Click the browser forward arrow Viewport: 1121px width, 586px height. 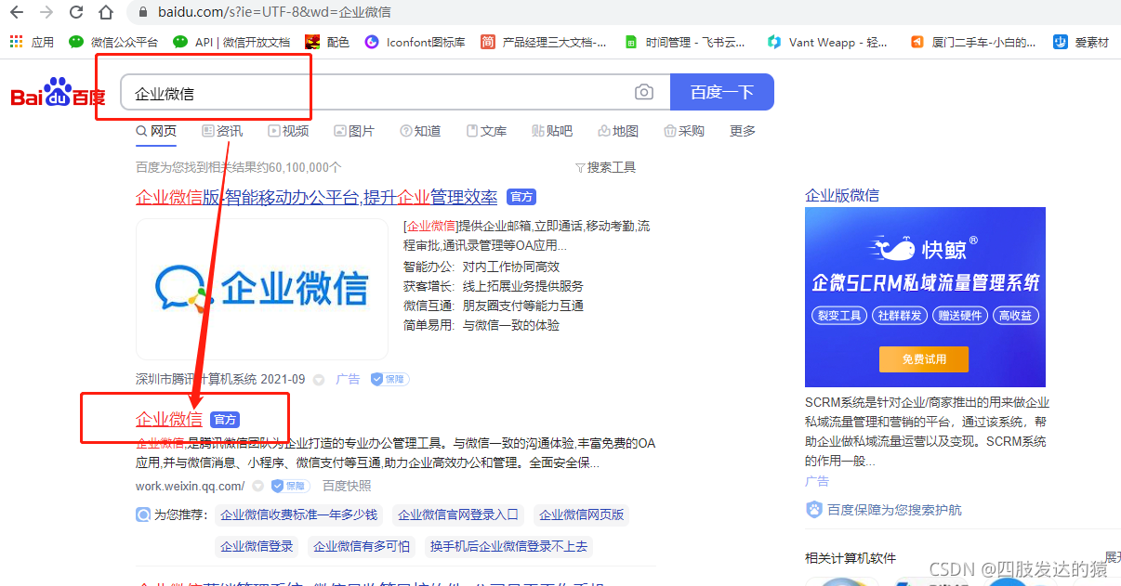point(46,12)
